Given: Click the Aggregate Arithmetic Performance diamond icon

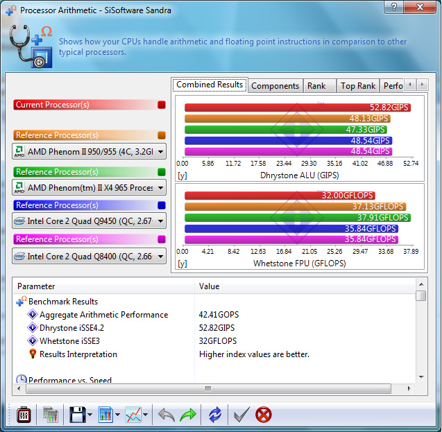Looking at the screenshot, I should coord(33,314).
